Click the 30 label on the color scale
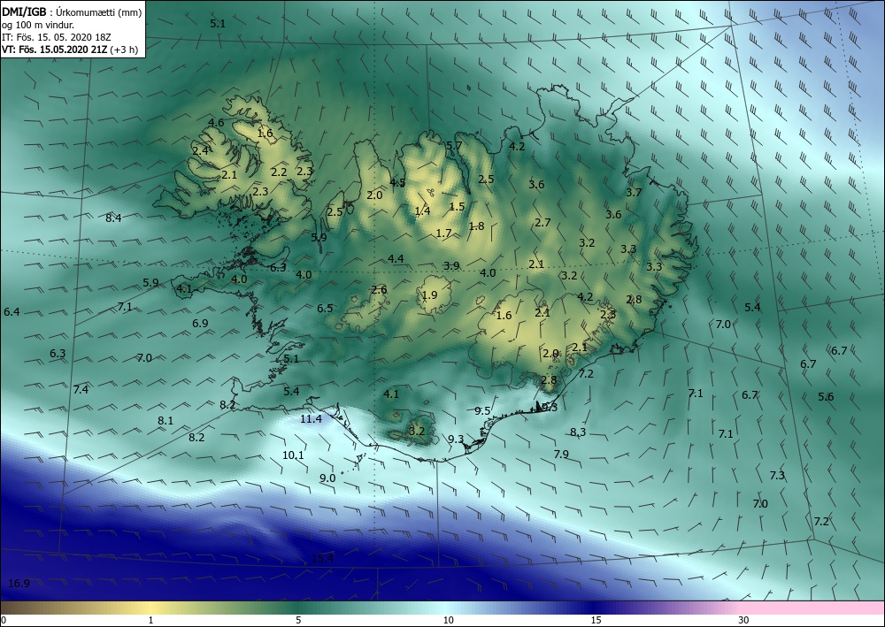Screen dimensions: 885x627 (744, 620)
